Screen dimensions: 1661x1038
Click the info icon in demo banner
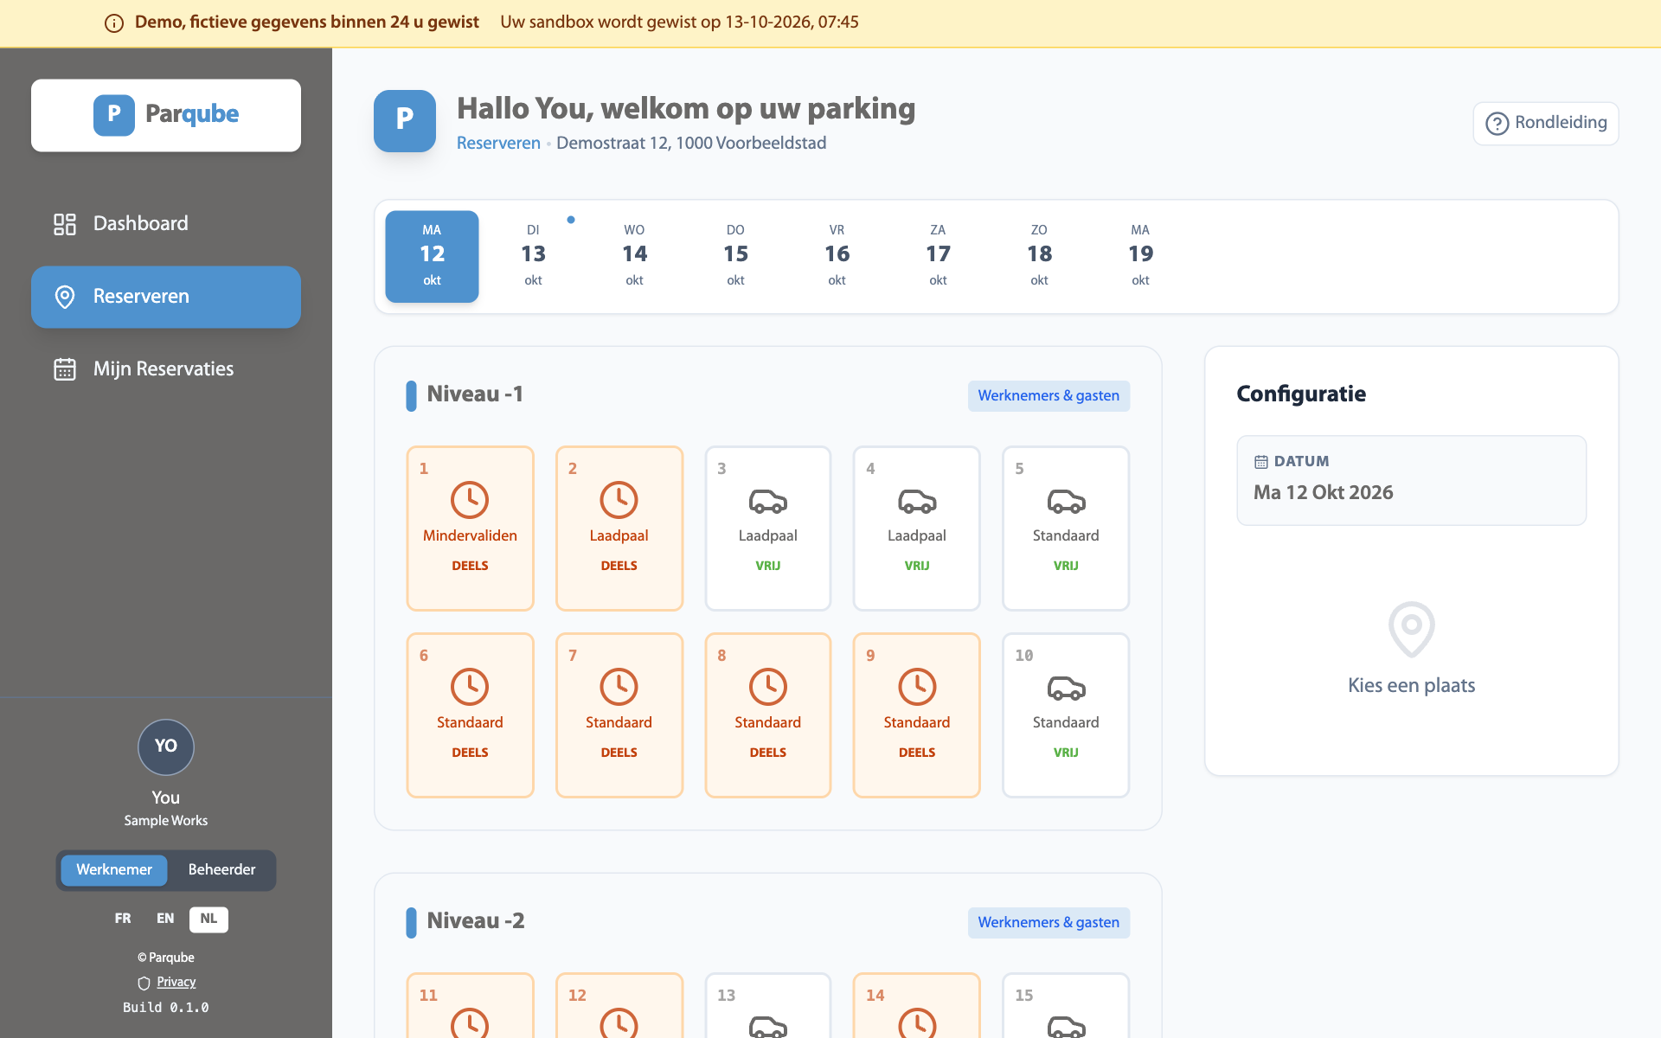click(x=114, y=23)
